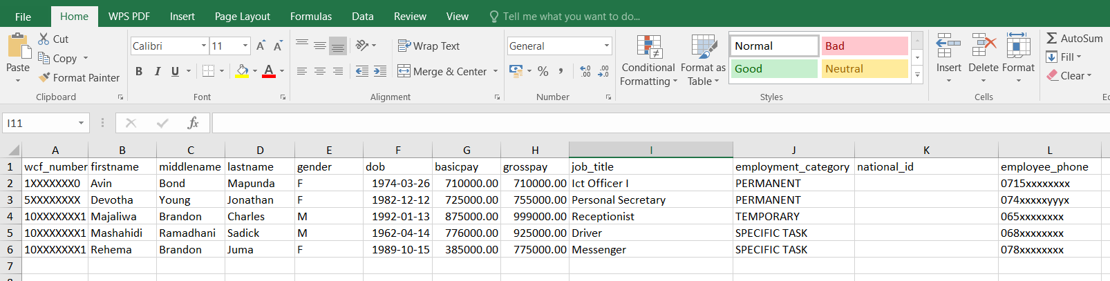Set Middle Align for cells
Viewport: 1110px width, 281px height.
pos(320,46)
